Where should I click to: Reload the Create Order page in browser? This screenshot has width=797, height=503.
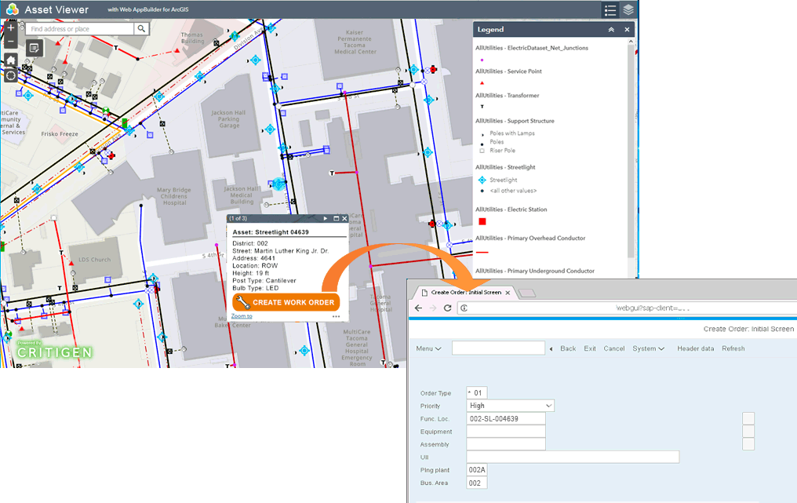(x=448, y=308)
